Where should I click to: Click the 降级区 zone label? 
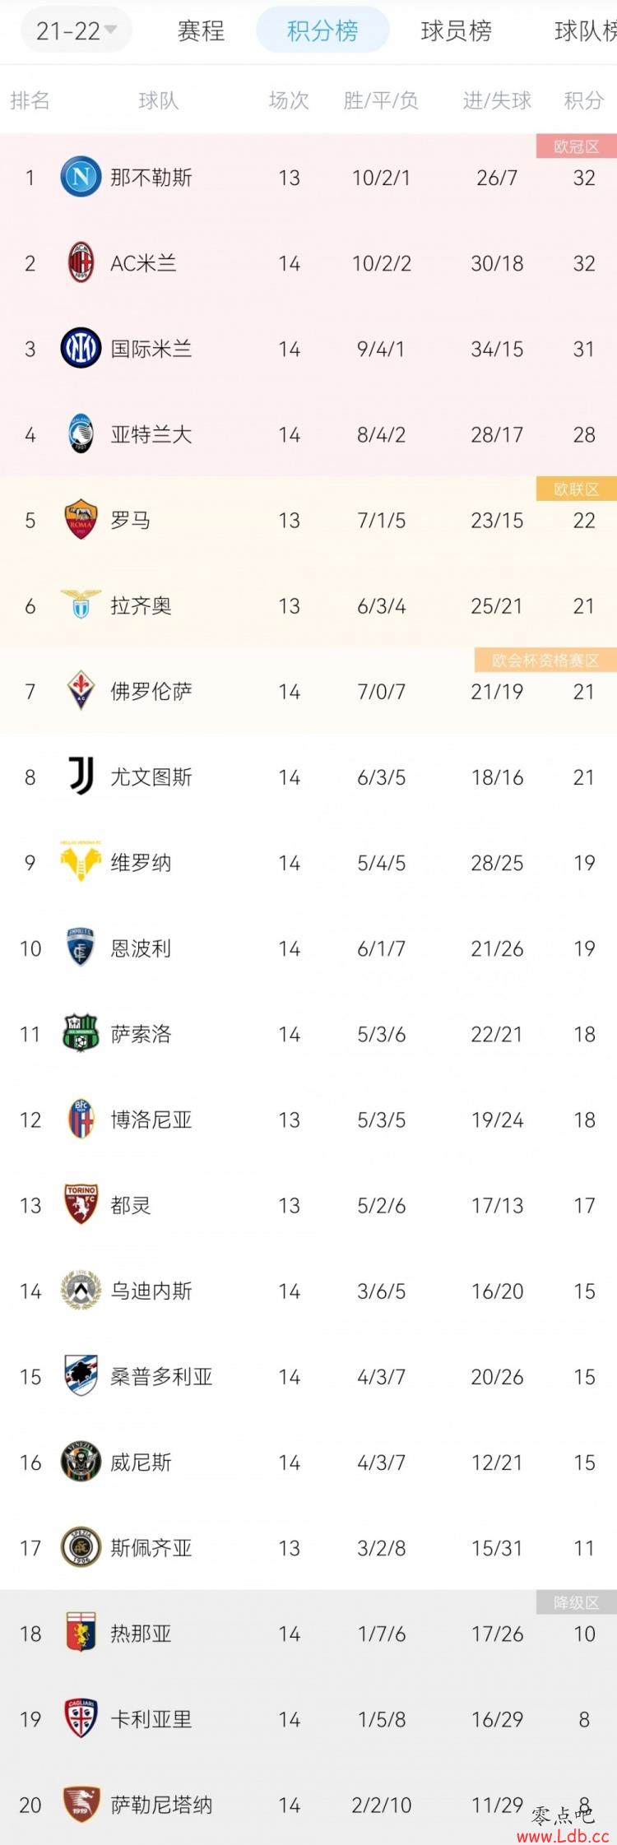(577, 1602)
